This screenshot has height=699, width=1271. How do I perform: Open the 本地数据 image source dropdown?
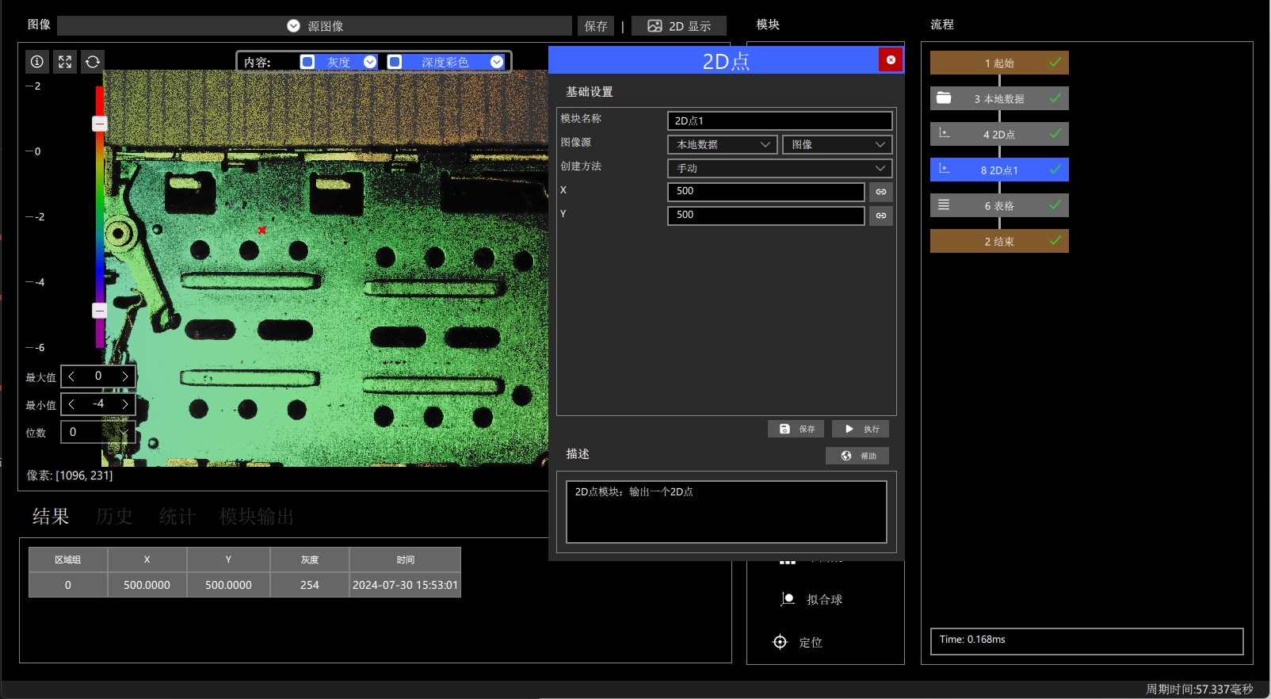pyautogui.click(x=723, y=144)
